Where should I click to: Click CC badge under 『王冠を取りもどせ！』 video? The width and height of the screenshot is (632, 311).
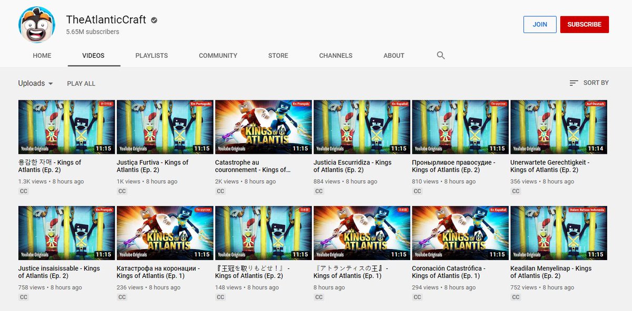click(x=221, y=297)
